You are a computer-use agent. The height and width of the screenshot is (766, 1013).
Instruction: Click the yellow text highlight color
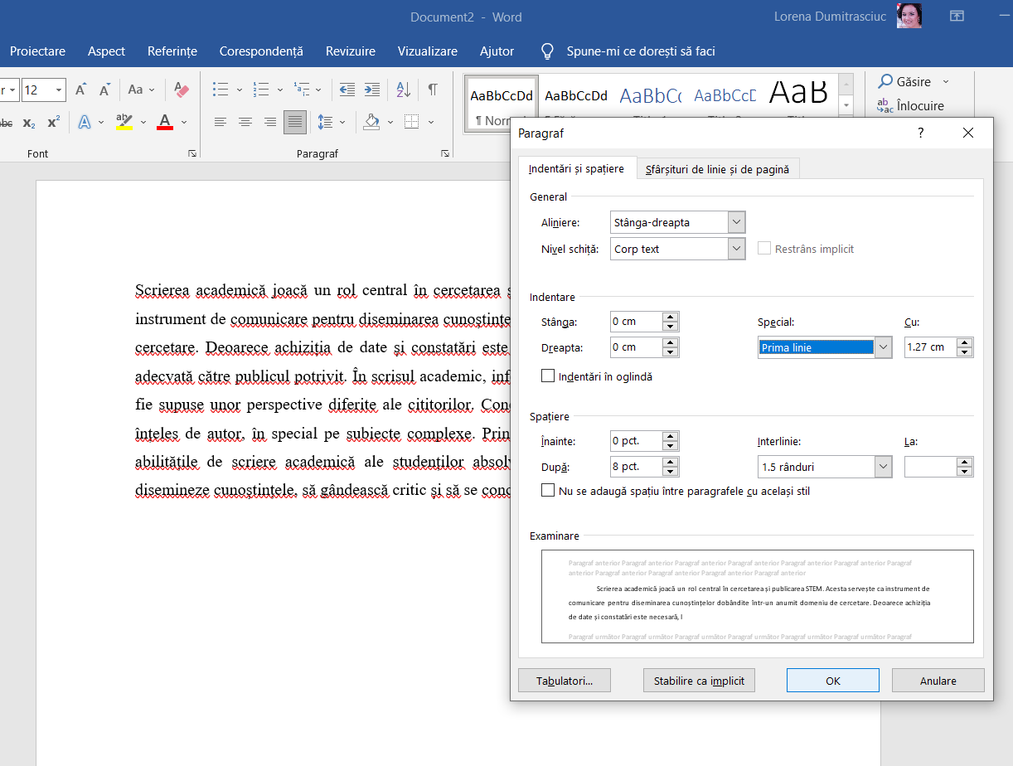point(124,122)
